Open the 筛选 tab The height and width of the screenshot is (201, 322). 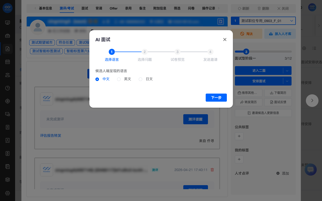pyautogui.click(x=177, y=8)
